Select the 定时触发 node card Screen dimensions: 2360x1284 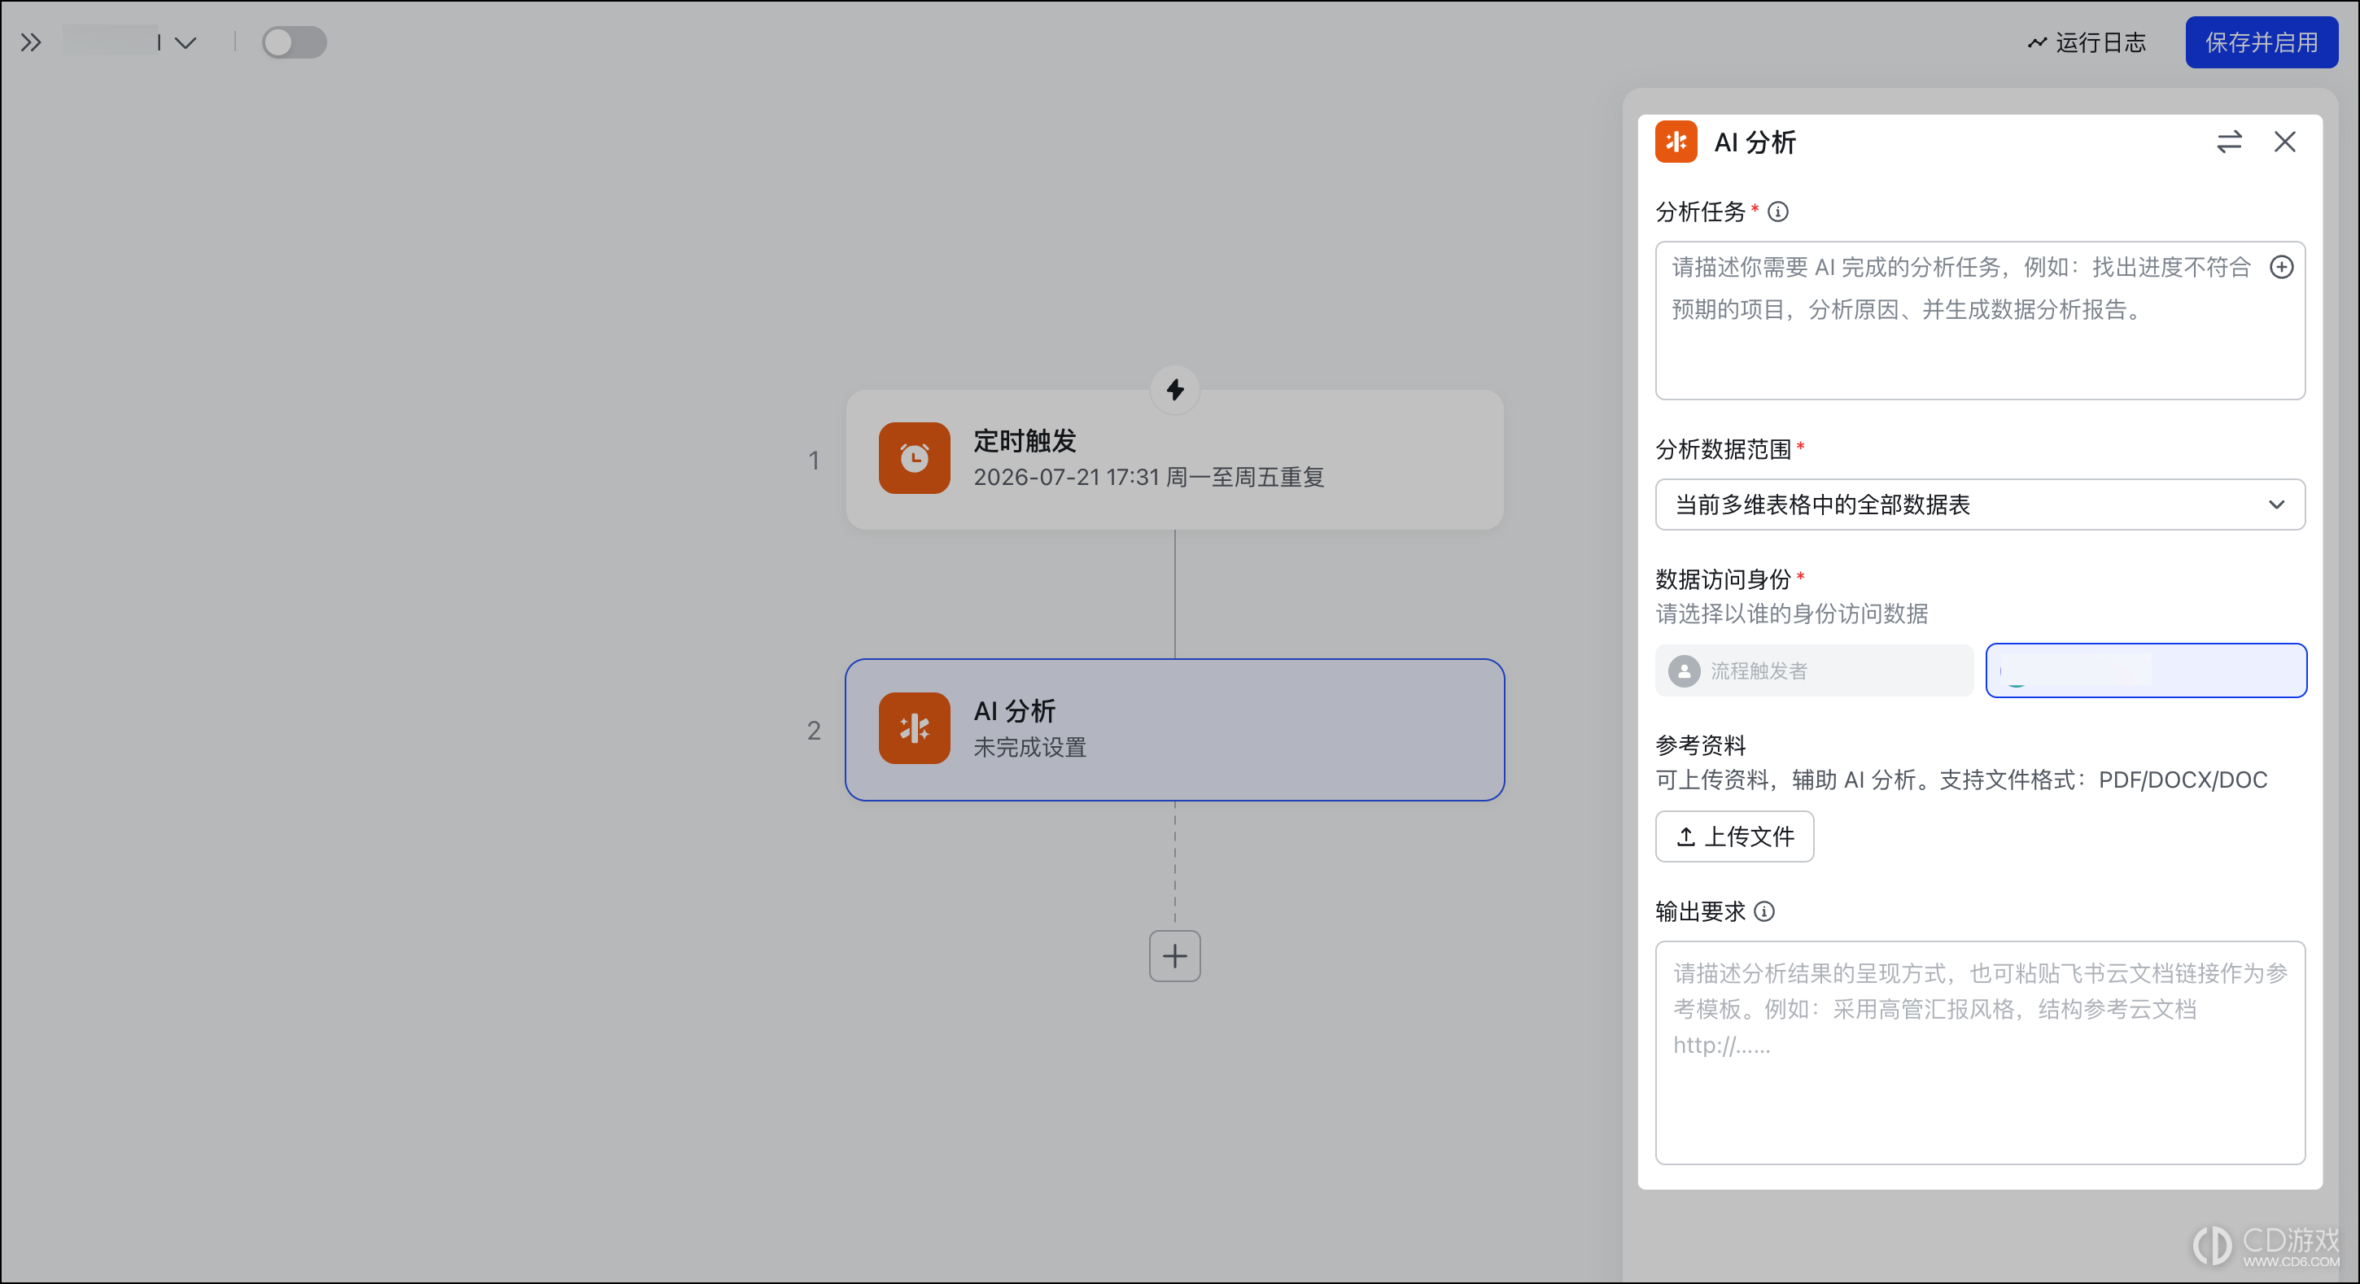(x=1174, y=460)
